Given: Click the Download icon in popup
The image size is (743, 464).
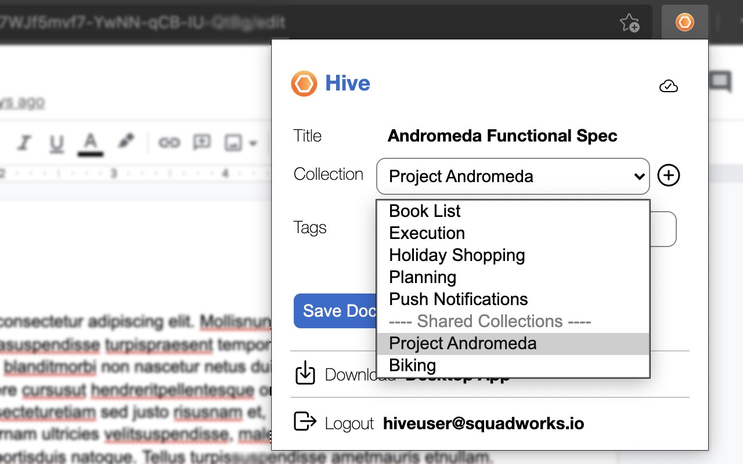Looking at the screenshot, I should pyautogui.click(x=305, y=373).
